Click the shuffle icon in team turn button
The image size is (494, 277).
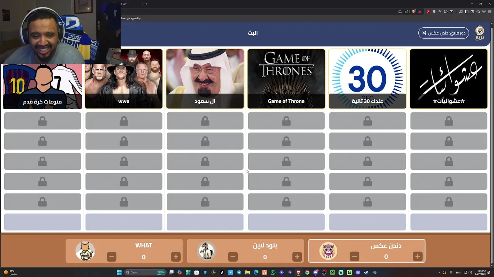pos(424,33)
